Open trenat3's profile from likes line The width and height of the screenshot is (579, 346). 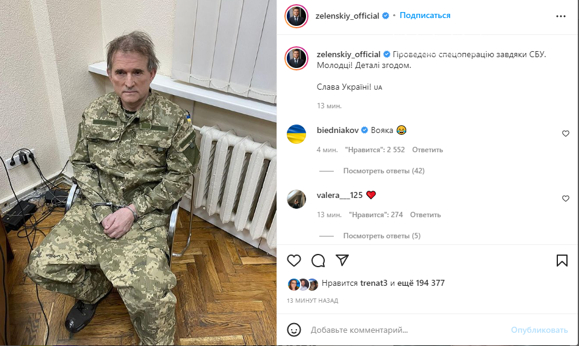(374, 283)
